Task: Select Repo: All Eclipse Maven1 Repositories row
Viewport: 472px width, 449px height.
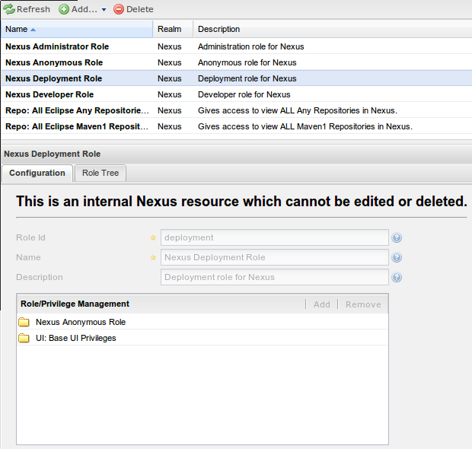Action: point(236,126)
